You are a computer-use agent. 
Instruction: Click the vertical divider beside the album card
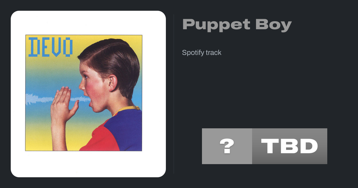click(x=174, y=94)
